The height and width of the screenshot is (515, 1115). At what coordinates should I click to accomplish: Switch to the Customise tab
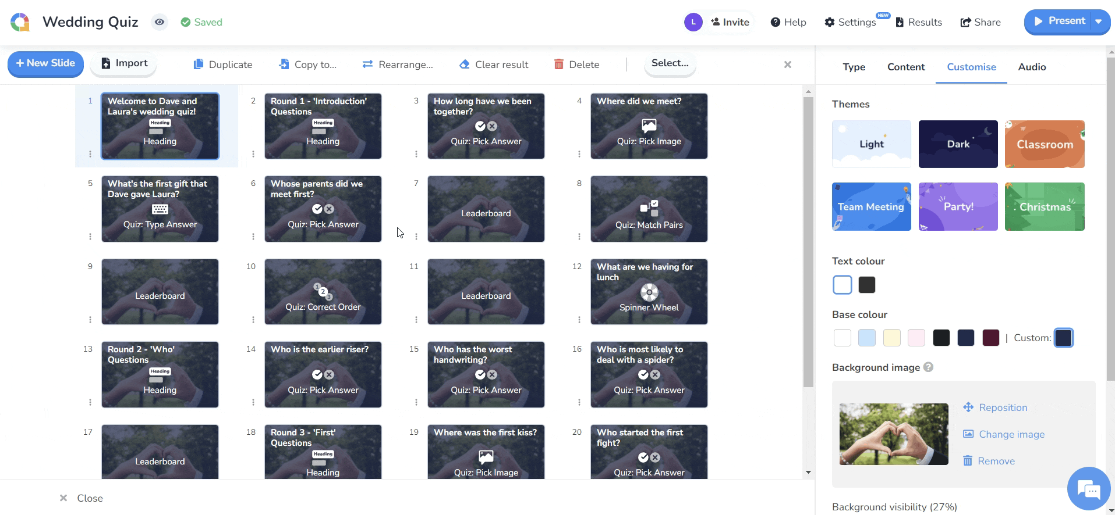click(971, 67)
